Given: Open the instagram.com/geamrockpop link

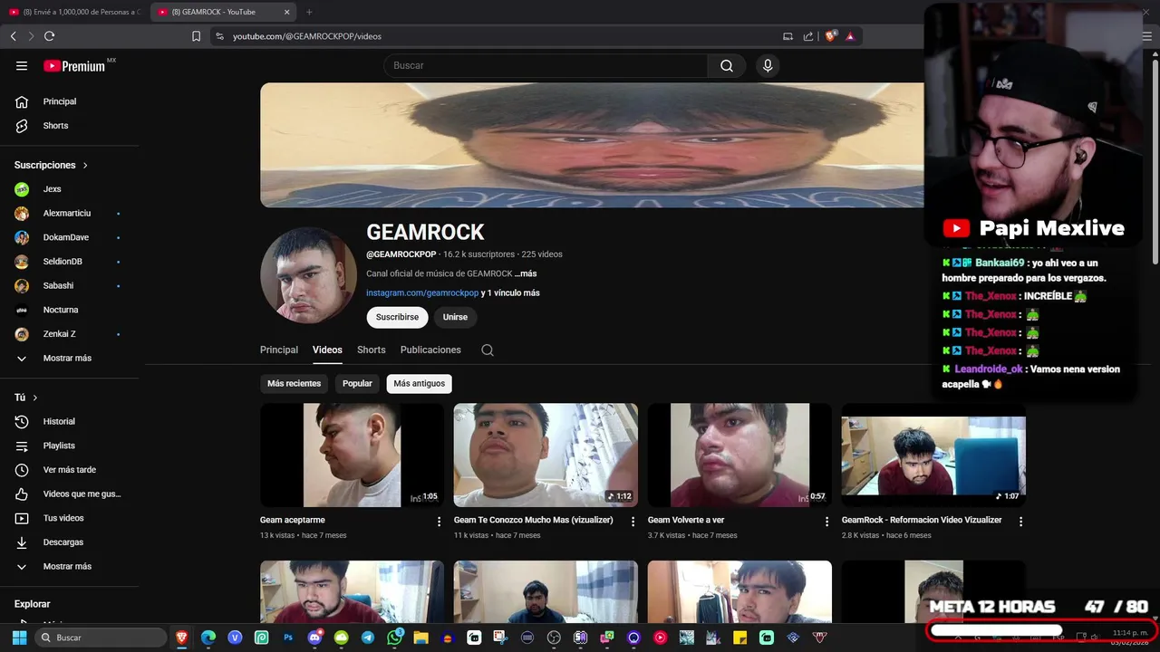Looking at the screenshot, I should [422, 293].
